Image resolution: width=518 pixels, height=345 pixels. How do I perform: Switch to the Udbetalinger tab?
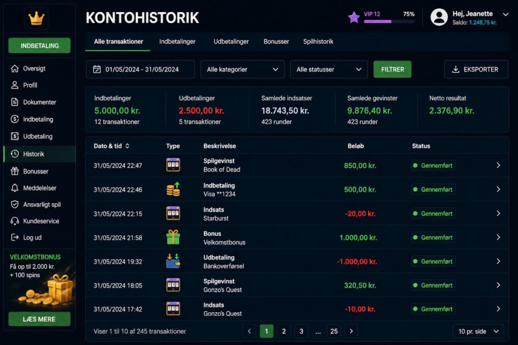tap(231, 41)
